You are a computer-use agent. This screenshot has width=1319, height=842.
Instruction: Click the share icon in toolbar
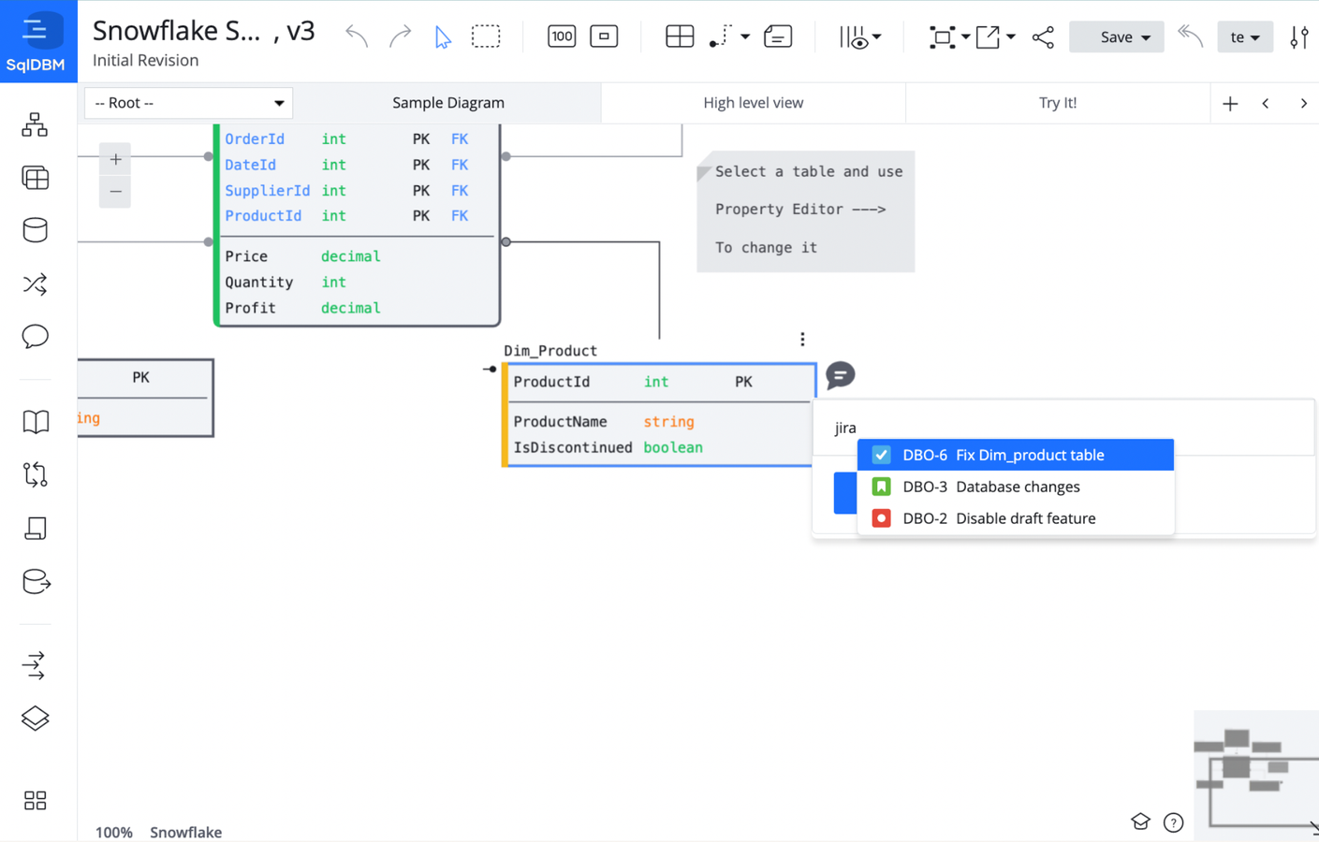point(1043,36)
